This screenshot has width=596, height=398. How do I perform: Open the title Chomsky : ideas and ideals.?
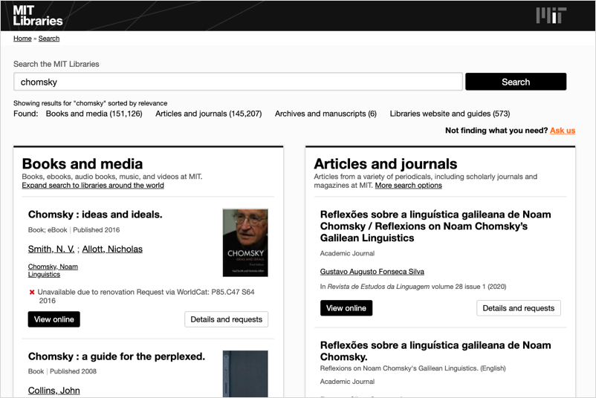95,215
